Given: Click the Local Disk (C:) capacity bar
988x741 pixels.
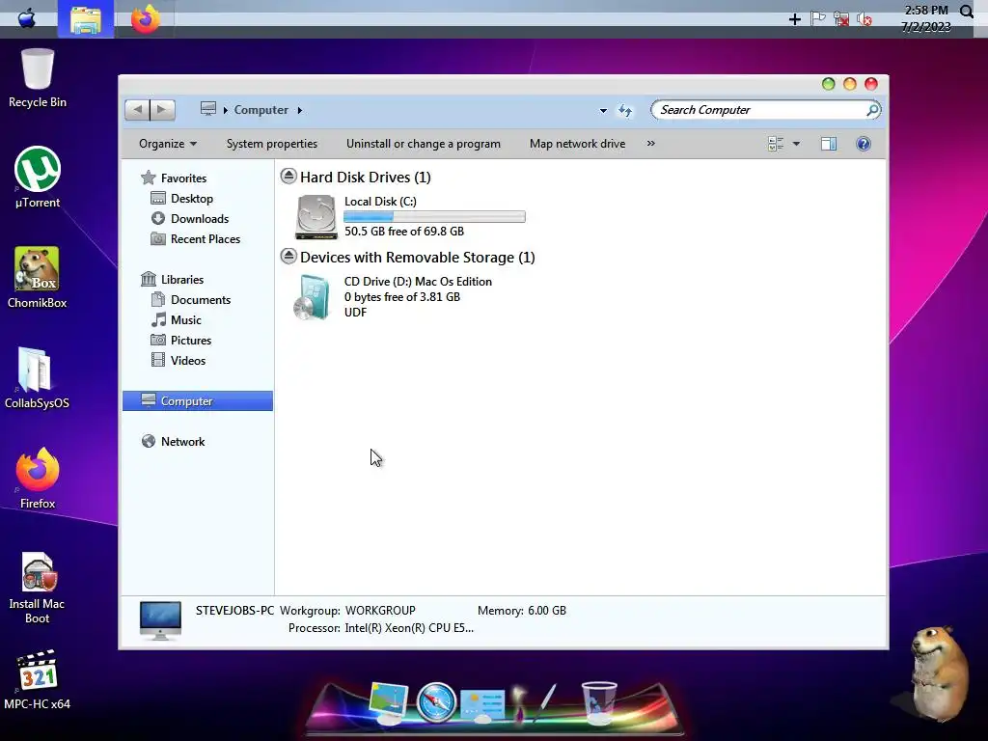Looking at the screenshot, I should (x=434, y=217).
